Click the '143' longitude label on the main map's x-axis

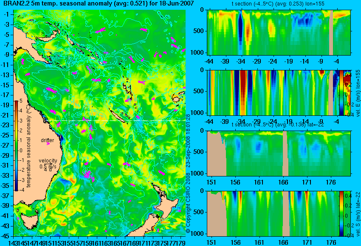pos(13,243)
